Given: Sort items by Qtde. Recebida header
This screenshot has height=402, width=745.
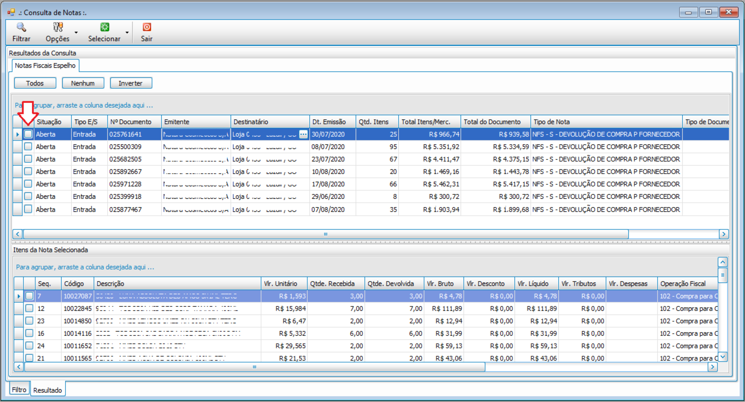Looking at the screenshot, I should (336, 284).
